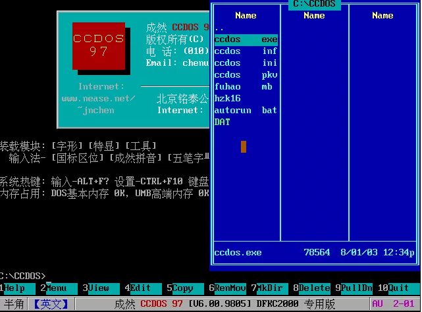The image size is (422, 312).
Task: Click the ~jnchen text in splash box
Action: [x=96, y=111]
